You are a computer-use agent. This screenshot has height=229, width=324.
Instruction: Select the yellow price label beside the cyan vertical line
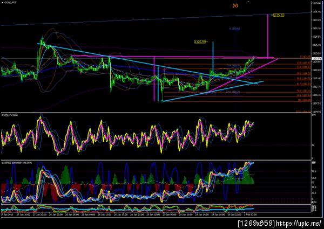coord(200,42)
